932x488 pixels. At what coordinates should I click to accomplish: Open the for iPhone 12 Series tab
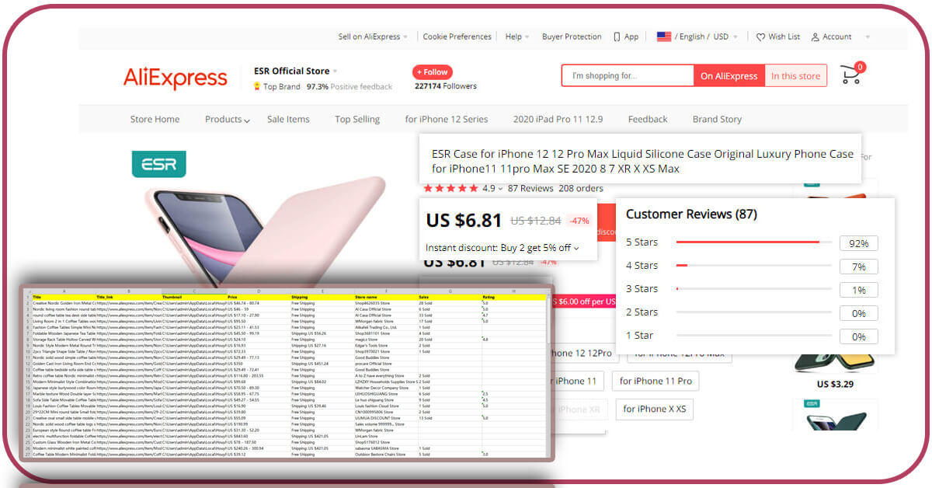(x=447, y=119)
